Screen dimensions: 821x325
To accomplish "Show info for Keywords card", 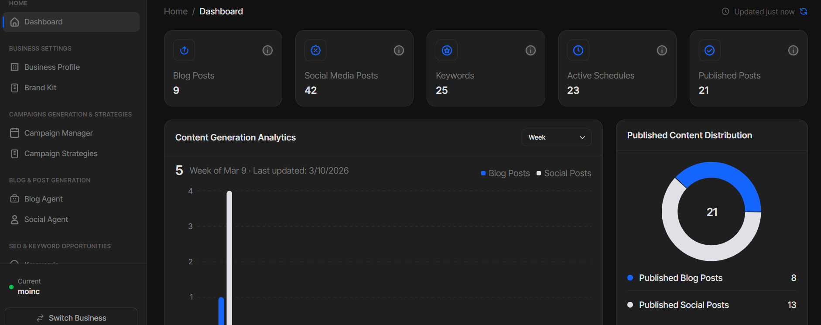I will pyautogui.click(x=530, y=51).
